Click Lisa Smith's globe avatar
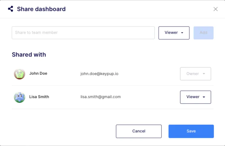Viewport: 225px width, 146px height. click(x=19, y=97)
